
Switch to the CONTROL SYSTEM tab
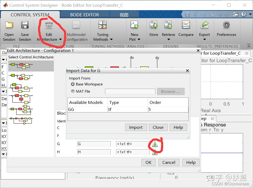point(30,15)
